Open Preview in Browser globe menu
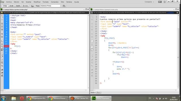This screenshot has height=101, width=181. (33, 6)
